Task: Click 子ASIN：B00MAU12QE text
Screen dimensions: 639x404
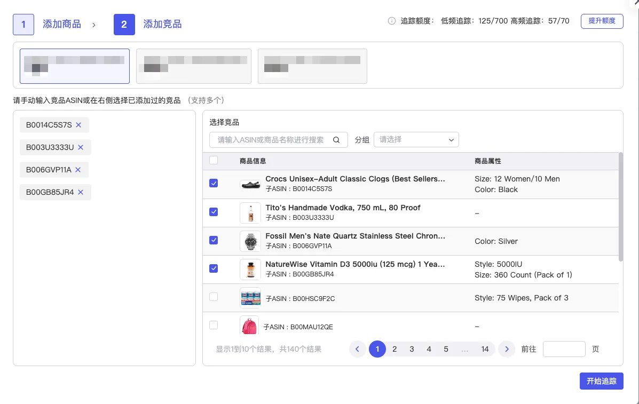Action: tap(298, 327)
